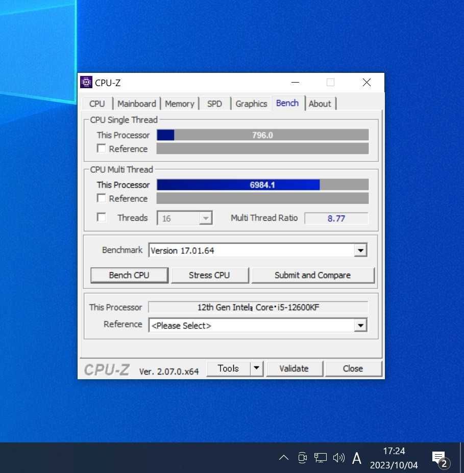
Task: Close the CPU-Z window with X
Action: (367, 83)
